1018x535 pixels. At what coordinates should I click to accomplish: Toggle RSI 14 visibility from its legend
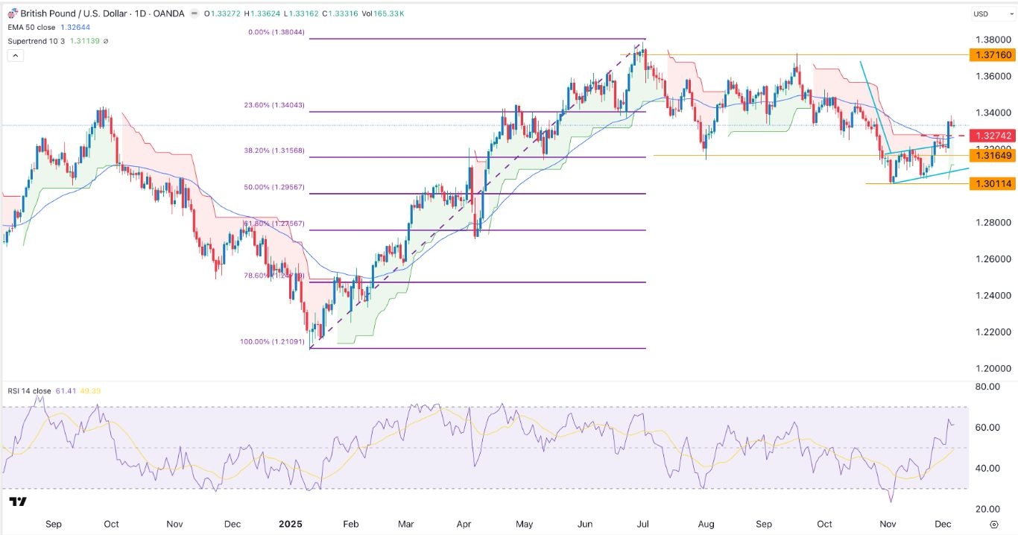point(30,390)
